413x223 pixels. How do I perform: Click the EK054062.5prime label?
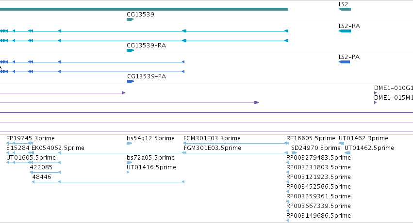[x=58, y=148]
